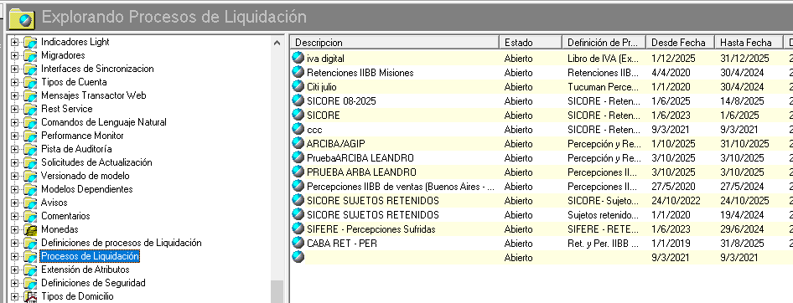
Task: Click the Hasta Fecha 19/4/2024 cell
Action: (x=742, y=214)
